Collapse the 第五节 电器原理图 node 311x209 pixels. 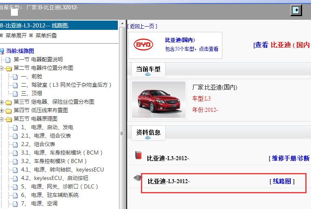tap(2, 119)
